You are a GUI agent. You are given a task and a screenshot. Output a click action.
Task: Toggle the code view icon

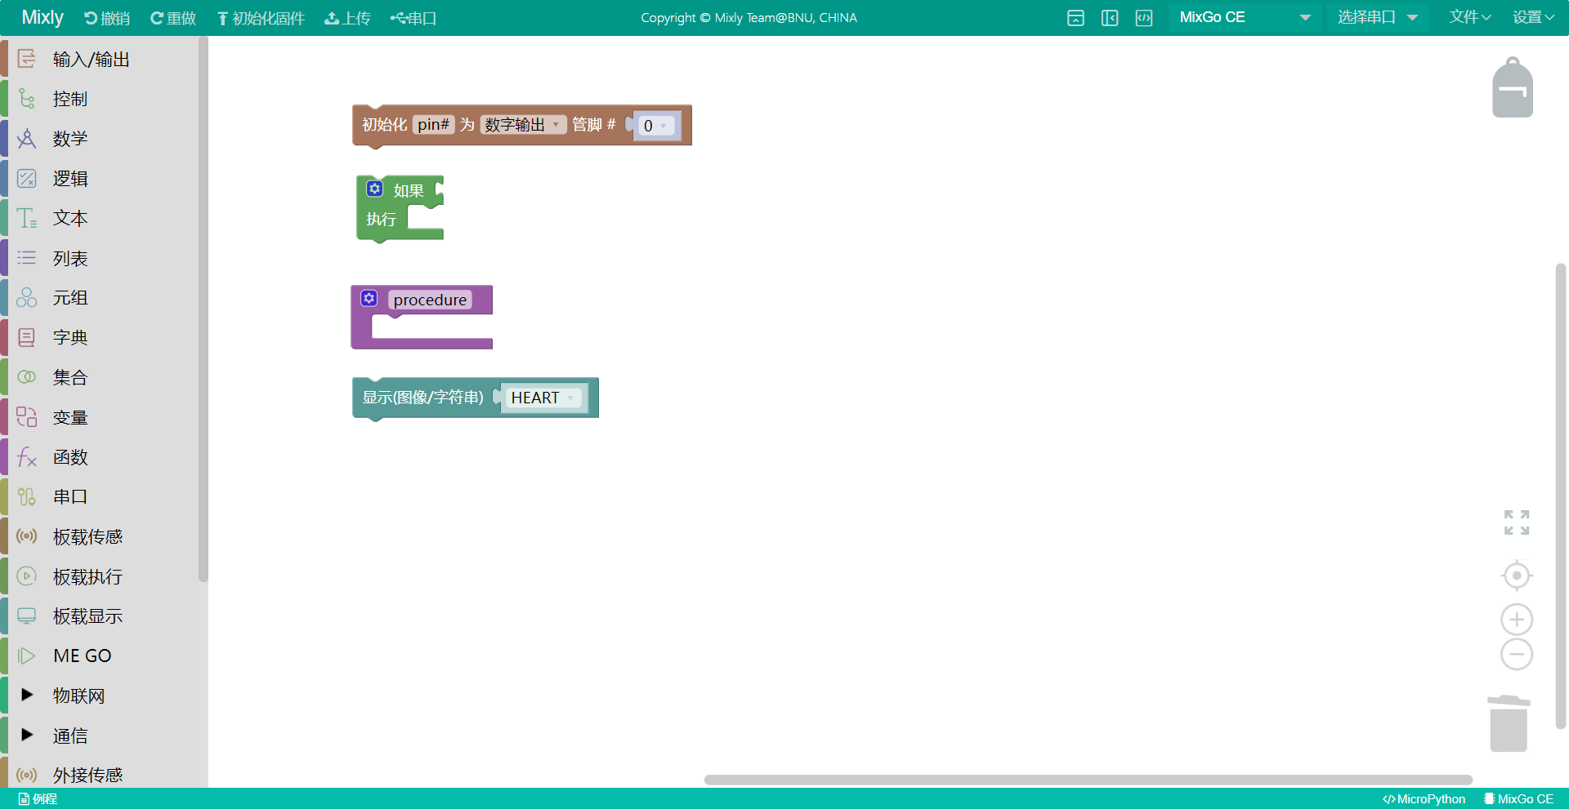pos(1144,18)
